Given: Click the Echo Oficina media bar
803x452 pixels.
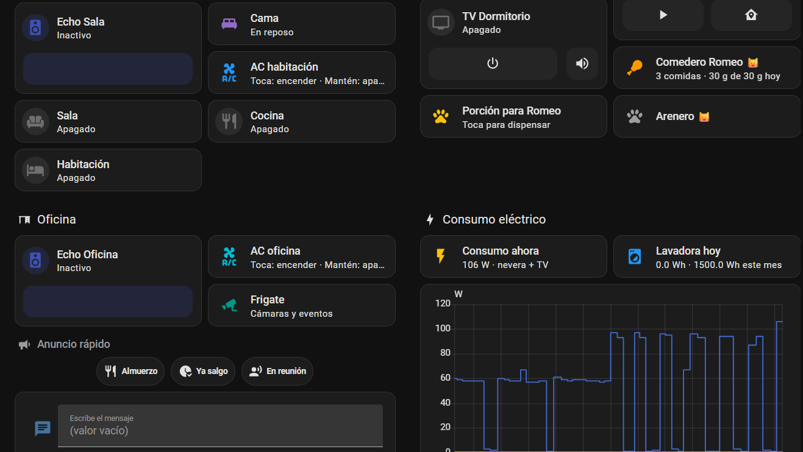Looking at the screenshot, I should click(108, 302).
